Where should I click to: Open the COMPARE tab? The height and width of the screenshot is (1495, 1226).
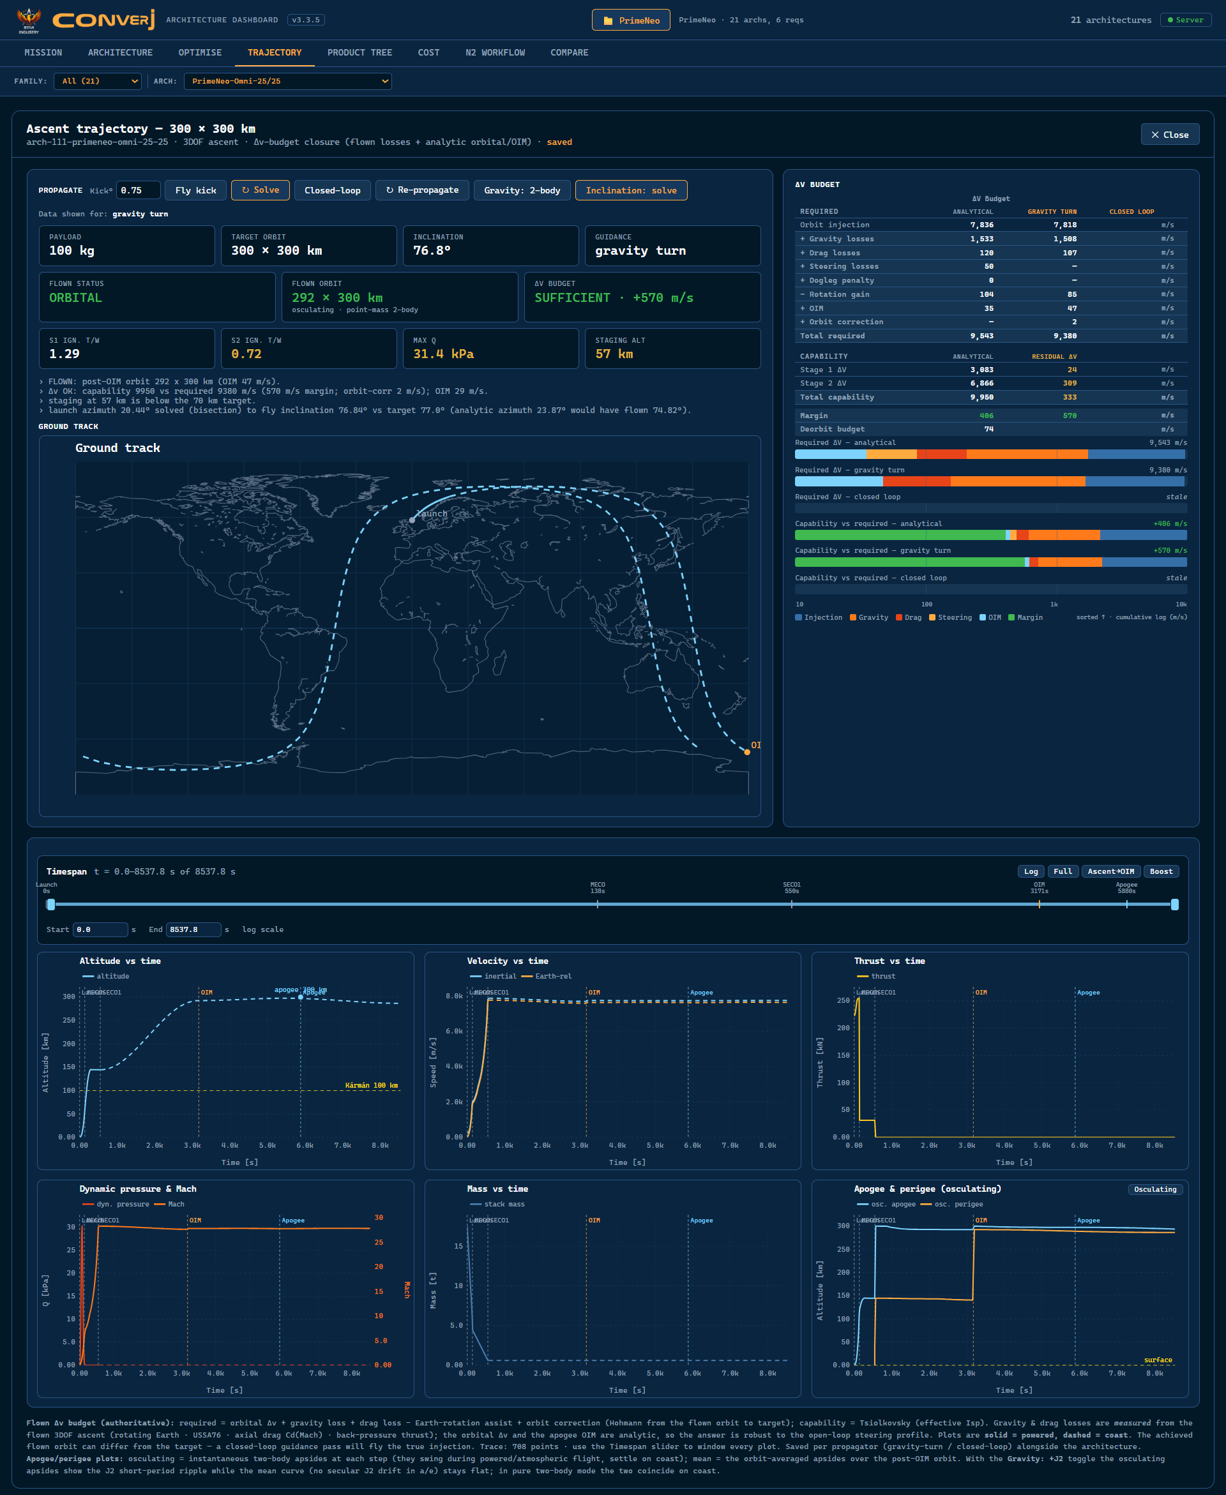tap(569, 52)
